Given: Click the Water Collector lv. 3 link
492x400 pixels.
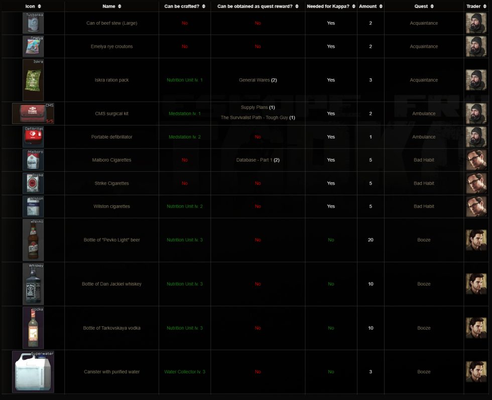Looking at the screenshot, I should tap(184, 371).
